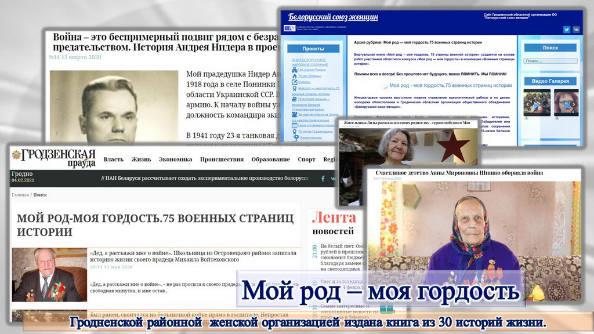Go to 'Происшествия' in navigation
This screenshot has height=334, width=594.
click(222, 159)
